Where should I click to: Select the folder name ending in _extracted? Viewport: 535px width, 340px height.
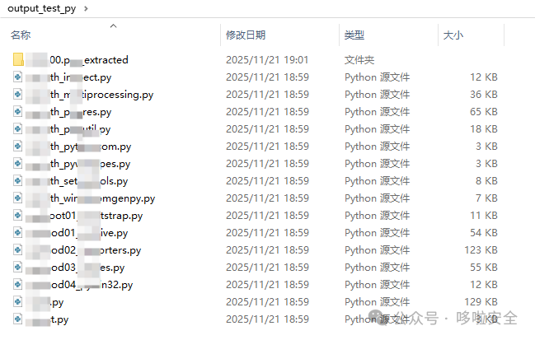coord(89,59)
